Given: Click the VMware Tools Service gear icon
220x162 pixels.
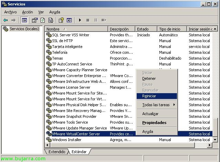Looking at the screenshot, I should click(49, 122).
